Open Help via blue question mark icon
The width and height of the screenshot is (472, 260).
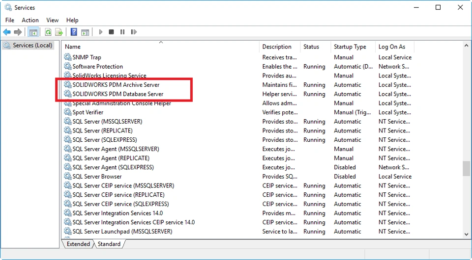click(74, 32)
